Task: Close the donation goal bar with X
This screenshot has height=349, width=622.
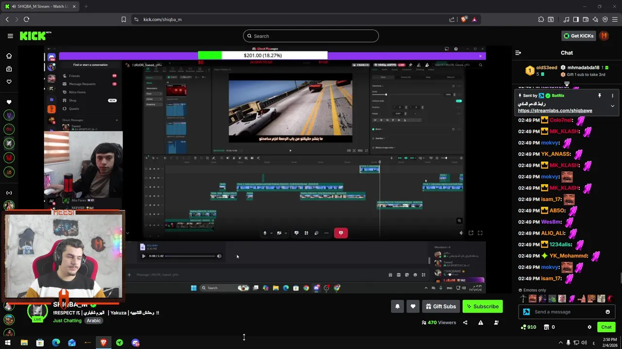Action: [480, 56]
